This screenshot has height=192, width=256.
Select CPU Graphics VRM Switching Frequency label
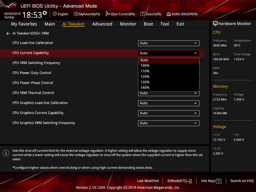(x=44, y=123)
